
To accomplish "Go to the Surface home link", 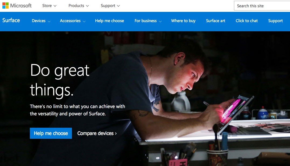I will click(x=11, y=20).
